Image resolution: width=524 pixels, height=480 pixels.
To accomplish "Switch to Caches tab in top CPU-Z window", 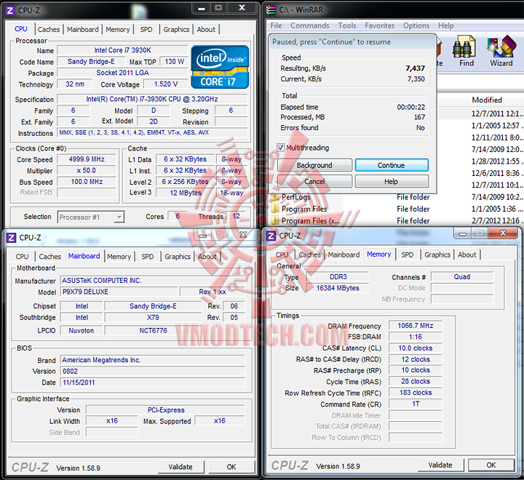I will tap(49, 29).
